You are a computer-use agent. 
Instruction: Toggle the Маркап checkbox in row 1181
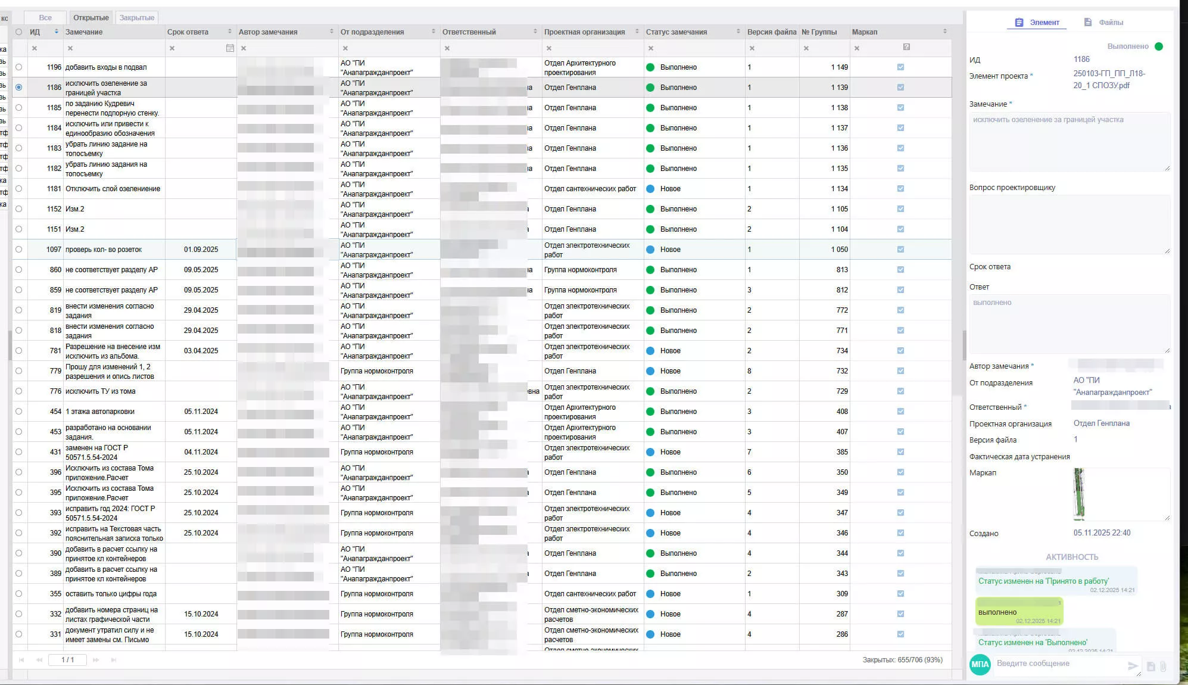click(900, 189)
